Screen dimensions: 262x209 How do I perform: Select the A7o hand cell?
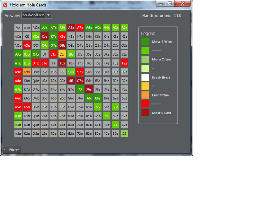tap(18, 89)
